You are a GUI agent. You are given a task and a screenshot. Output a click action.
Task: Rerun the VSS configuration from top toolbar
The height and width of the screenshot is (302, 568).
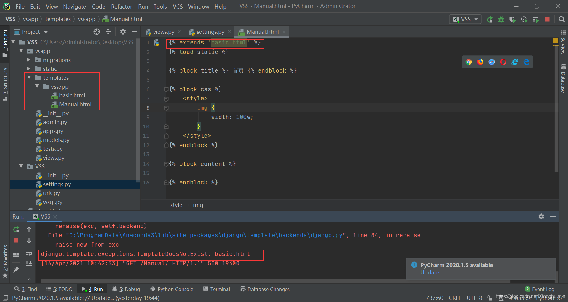tap(490, 20)
